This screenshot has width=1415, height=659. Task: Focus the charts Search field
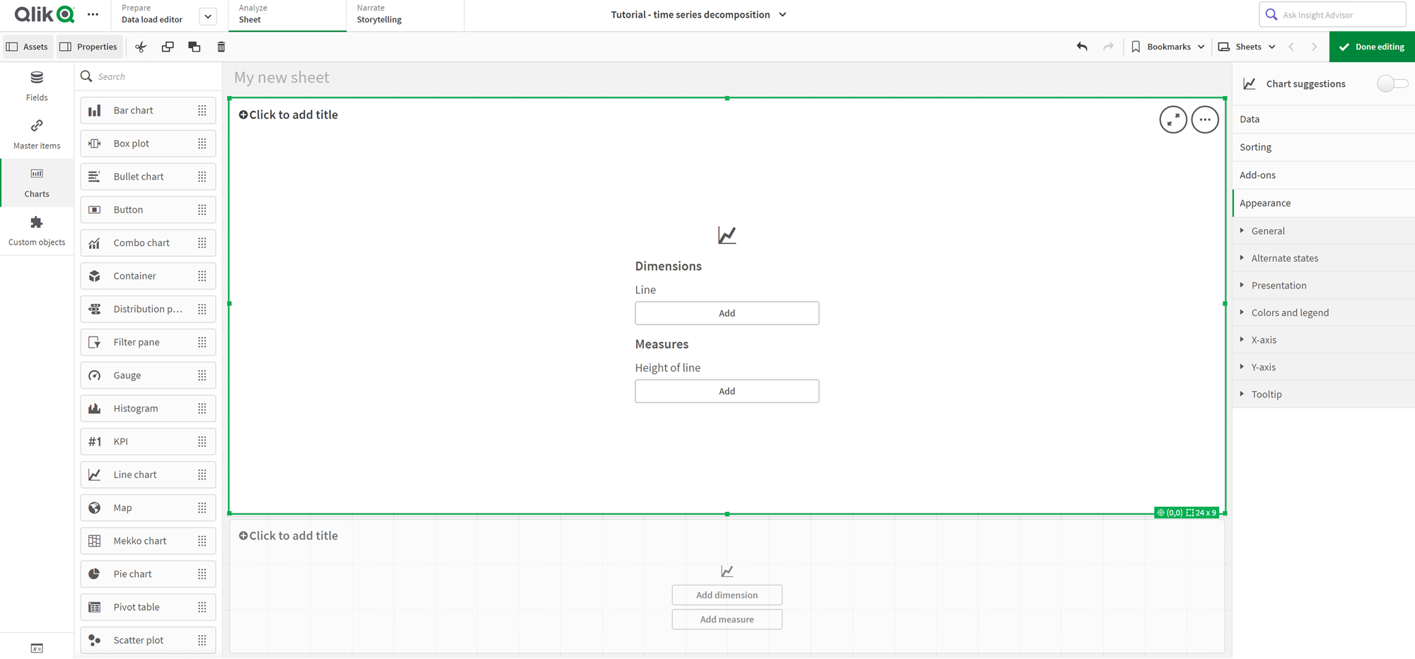[148, 76]
